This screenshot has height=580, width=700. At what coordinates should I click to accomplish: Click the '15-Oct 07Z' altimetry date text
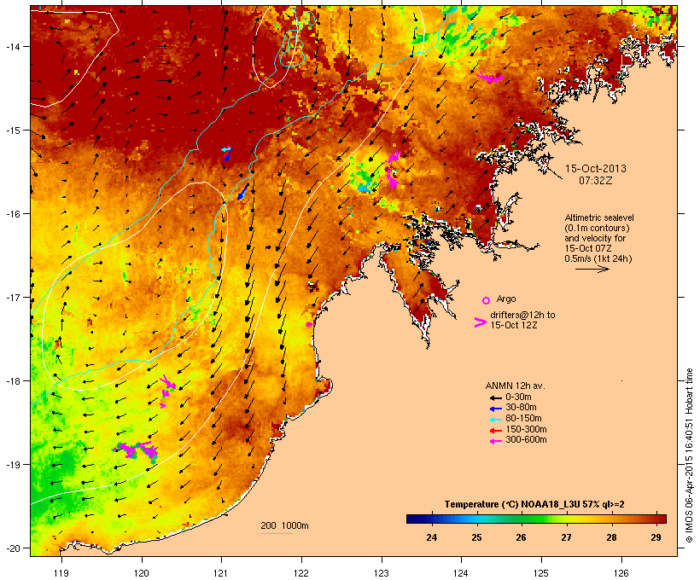[x=588, y=248]
